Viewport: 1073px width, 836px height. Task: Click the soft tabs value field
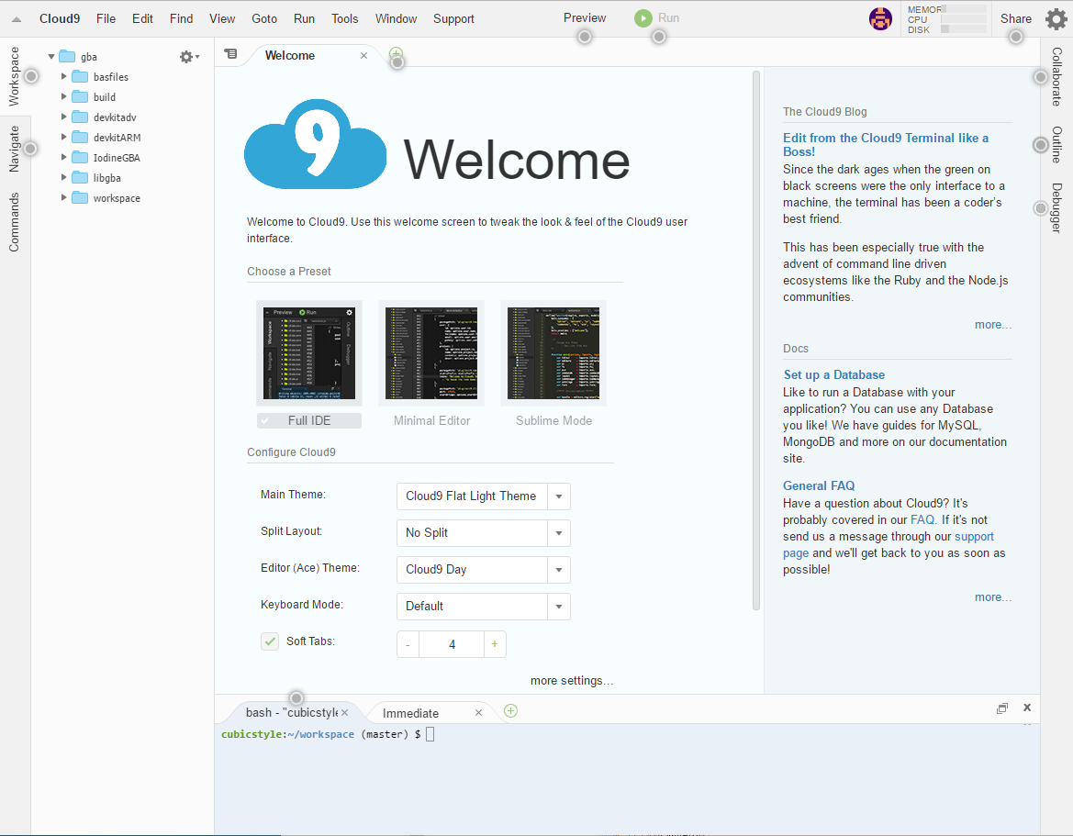coord(452,644)
